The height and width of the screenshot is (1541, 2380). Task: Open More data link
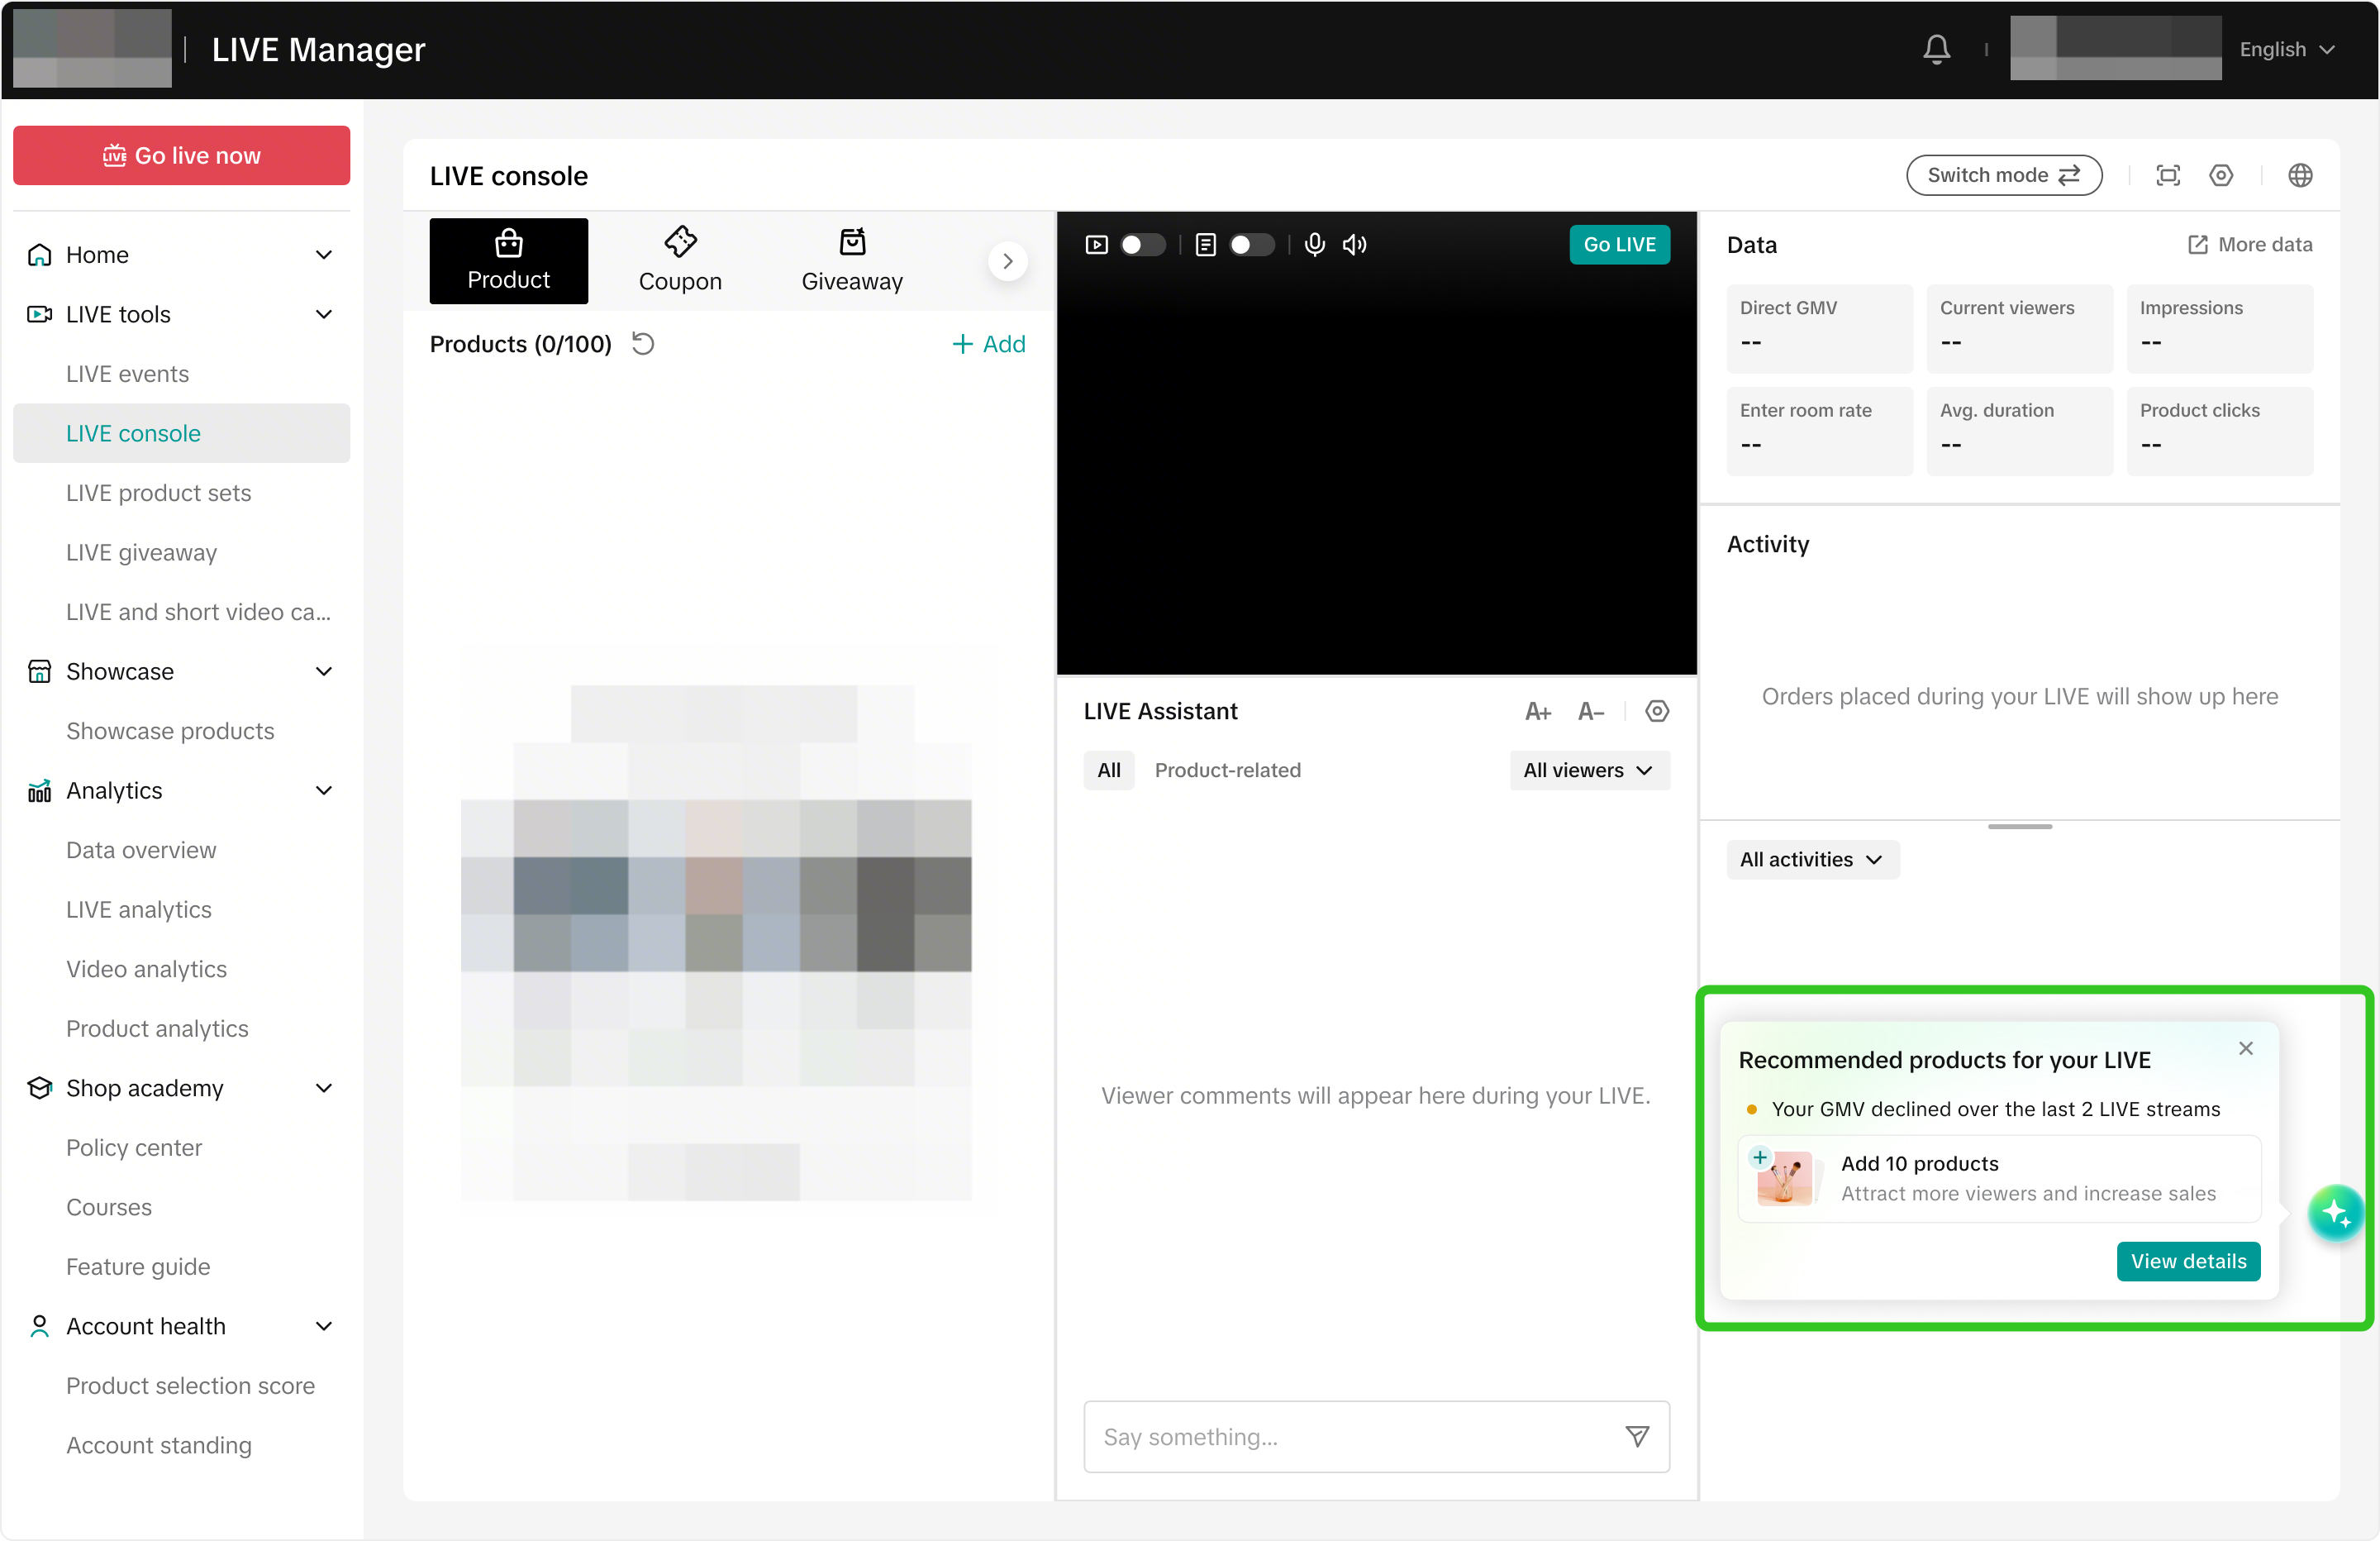(2250, 246)
